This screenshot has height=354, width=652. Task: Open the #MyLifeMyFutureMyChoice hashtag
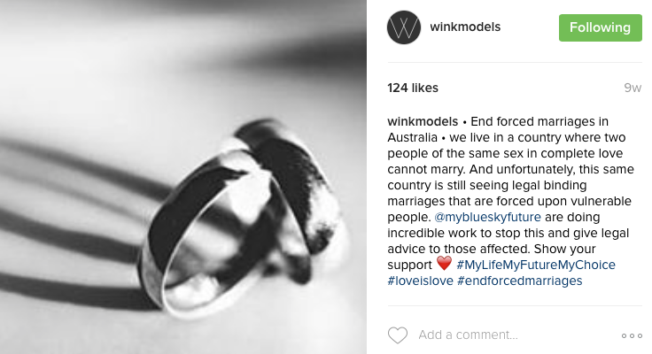pyautogui.click(x=536, y=265)
